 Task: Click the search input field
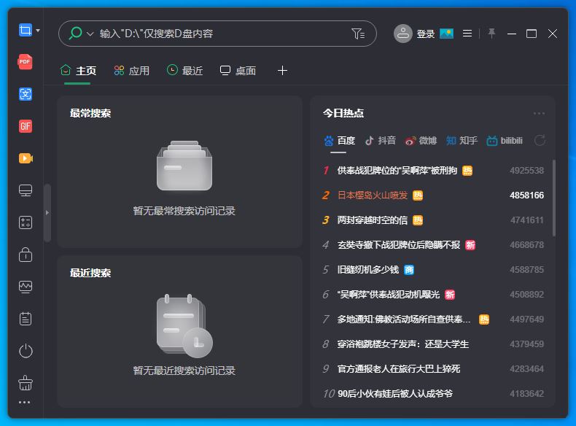pyautogui.click(x=217, y=34)
